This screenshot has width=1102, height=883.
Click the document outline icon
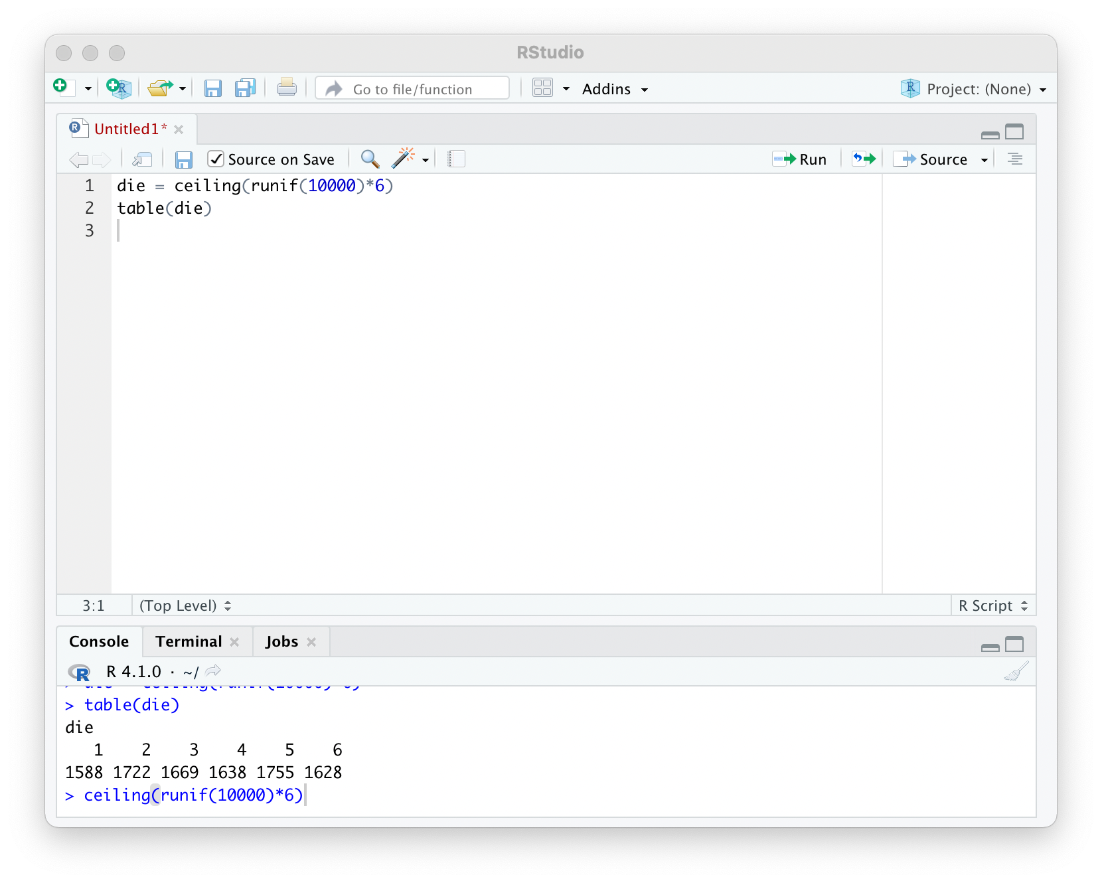[1015, 159]
